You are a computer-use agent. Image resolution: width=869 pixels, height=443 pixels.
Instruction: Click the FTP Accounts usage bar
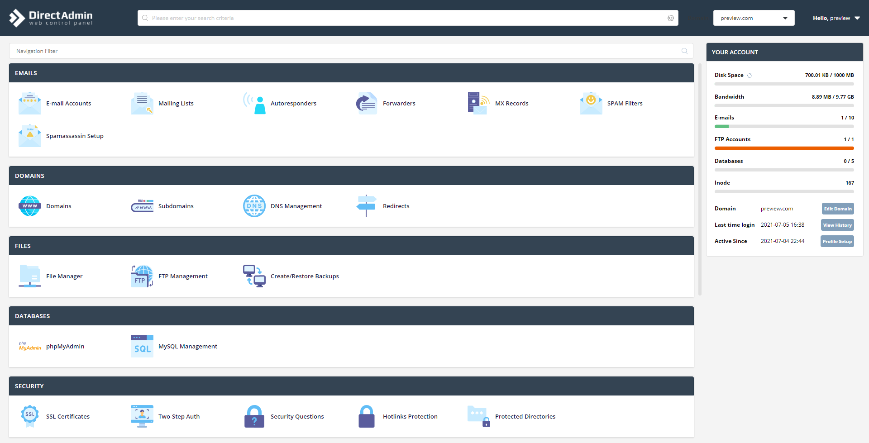point(784,148)
